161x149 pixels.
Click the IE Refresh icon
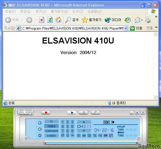[50, 20]
